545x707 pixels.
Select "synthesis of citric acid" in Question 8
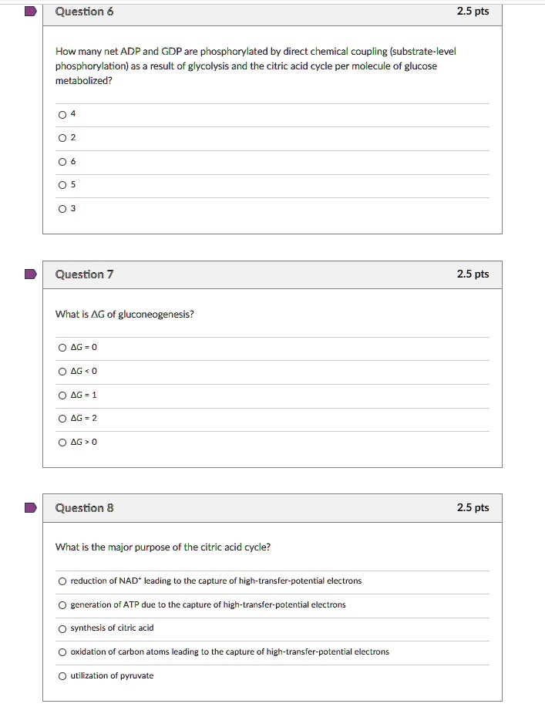click(62, 628)
